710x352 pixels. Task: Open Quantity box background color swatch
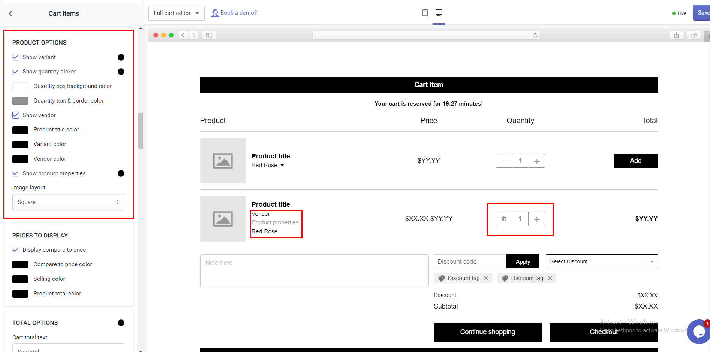[x=20, y=86]
